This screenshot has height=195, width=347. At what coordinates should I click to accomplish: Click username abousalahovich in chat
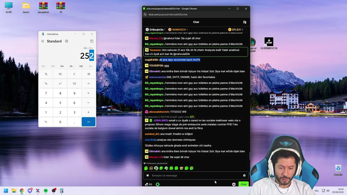(159, 112)
